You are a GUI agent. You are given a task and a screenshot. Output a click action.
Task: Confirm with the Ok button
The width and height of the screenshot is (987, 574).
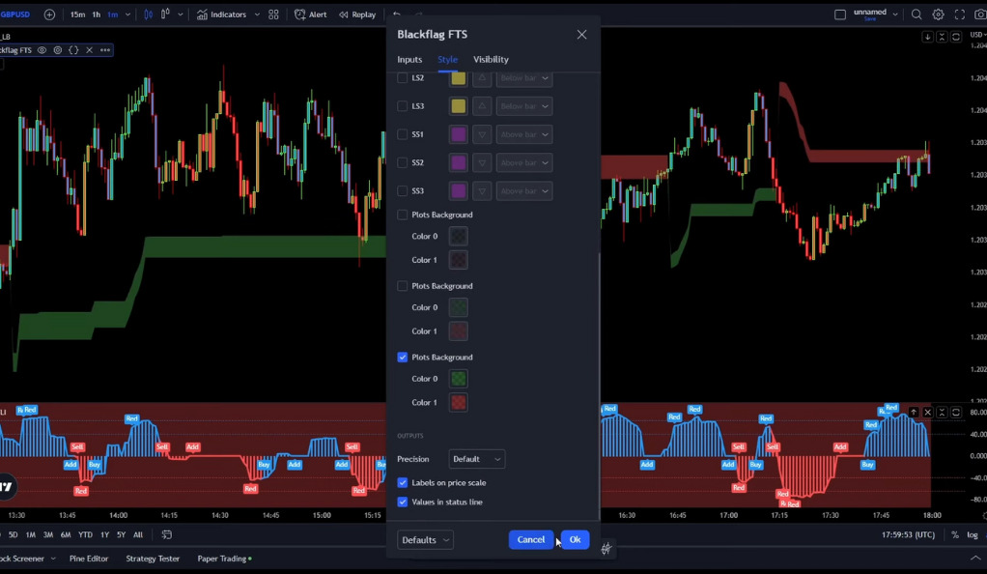(575, 540)
